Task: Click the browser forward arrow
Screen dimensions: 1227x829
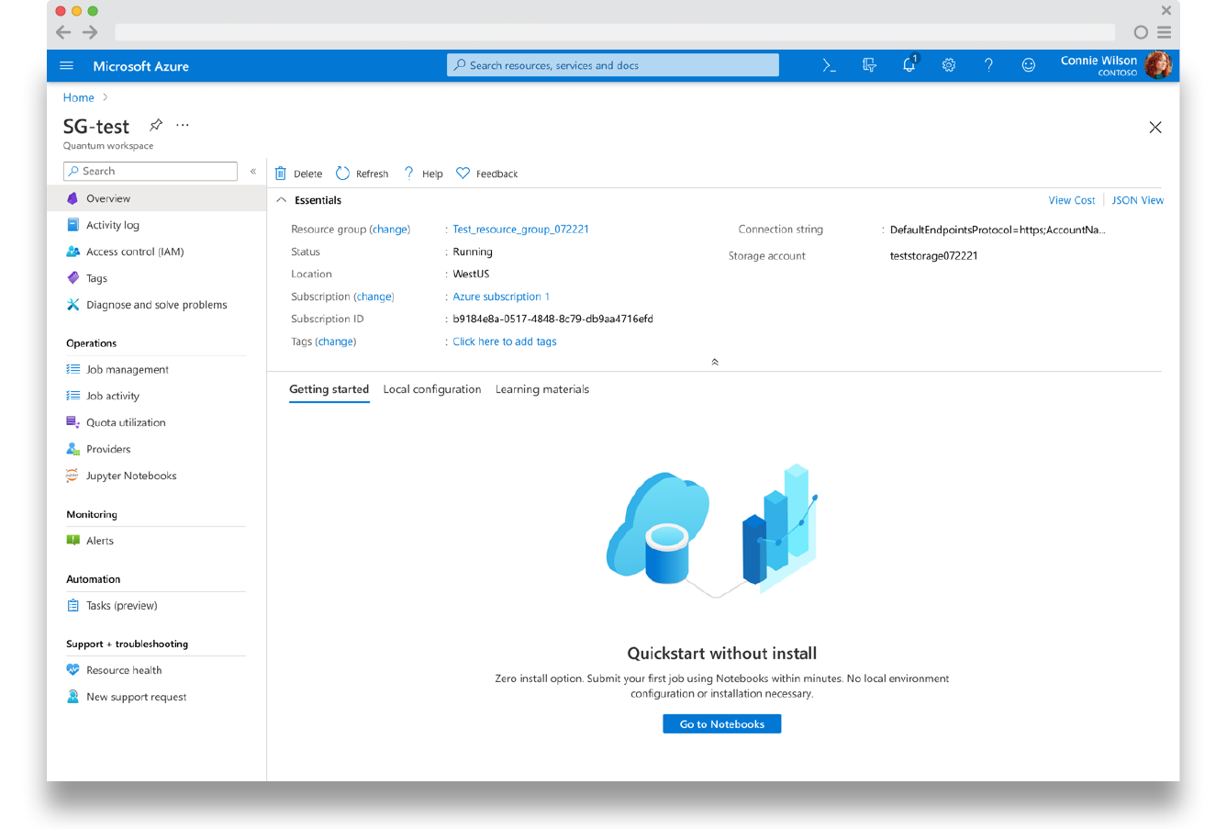Action: [x=90, y=32]
